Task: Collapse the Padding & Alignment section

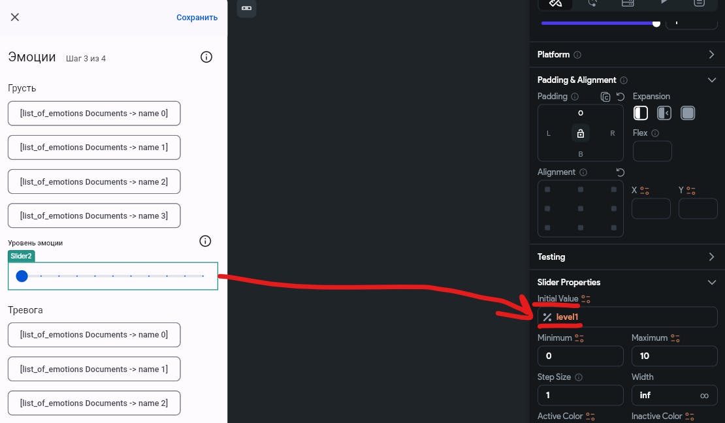Action: [712, 80]
